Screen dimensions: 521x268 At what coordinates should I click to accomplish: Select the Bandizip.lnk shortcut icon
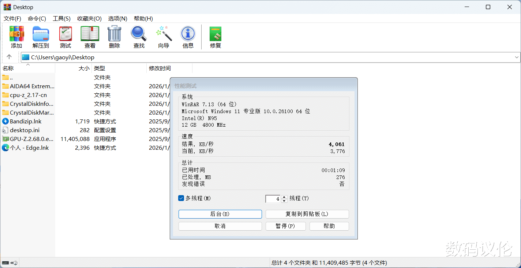5,121
